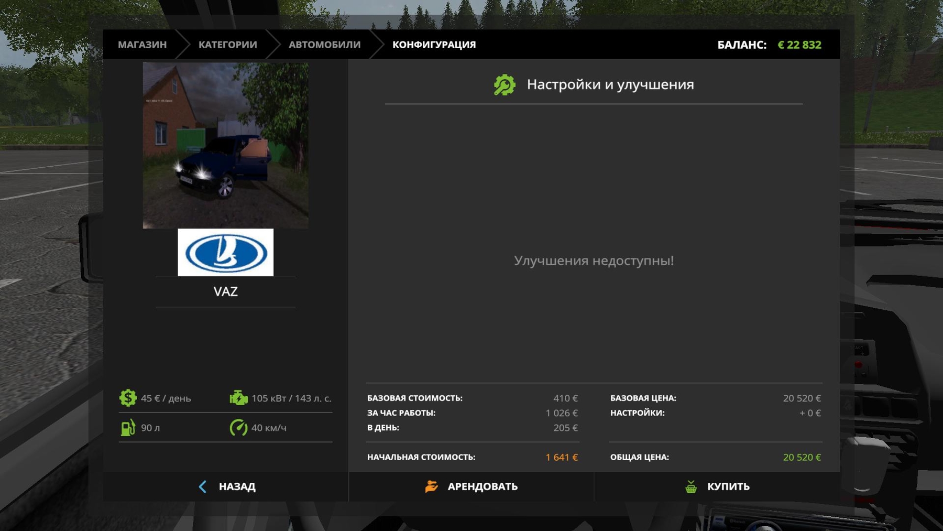This screenshot has width=943, height=531.
Task: Click the speedometer max speed icon
Action: [238, 428]
